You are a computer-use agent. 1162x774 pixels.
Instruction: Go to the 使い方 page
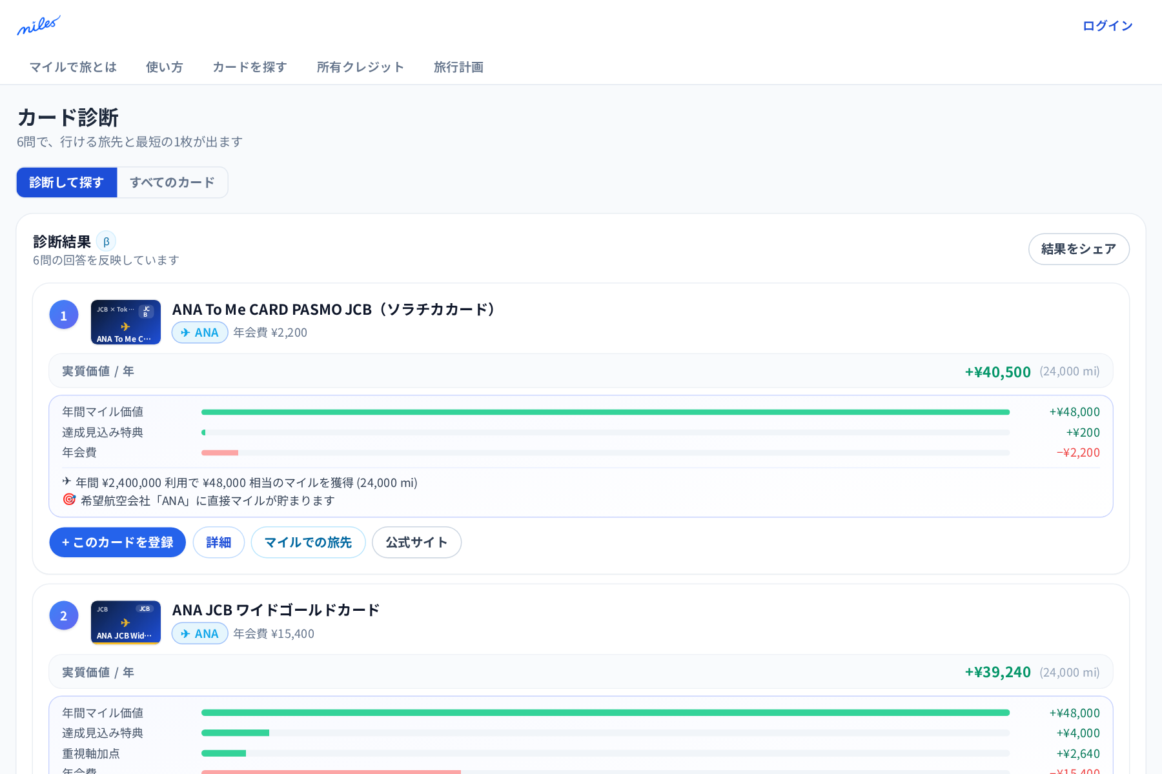click(165, 67)
